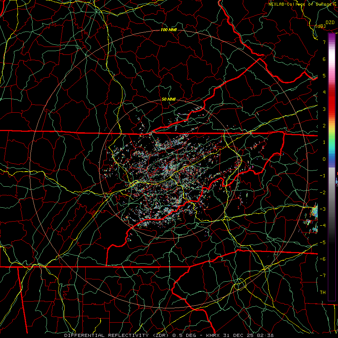Click the "-4" value on the ZDR scale
The height and width of the screenshot is (338, 338).
[323, 226]
